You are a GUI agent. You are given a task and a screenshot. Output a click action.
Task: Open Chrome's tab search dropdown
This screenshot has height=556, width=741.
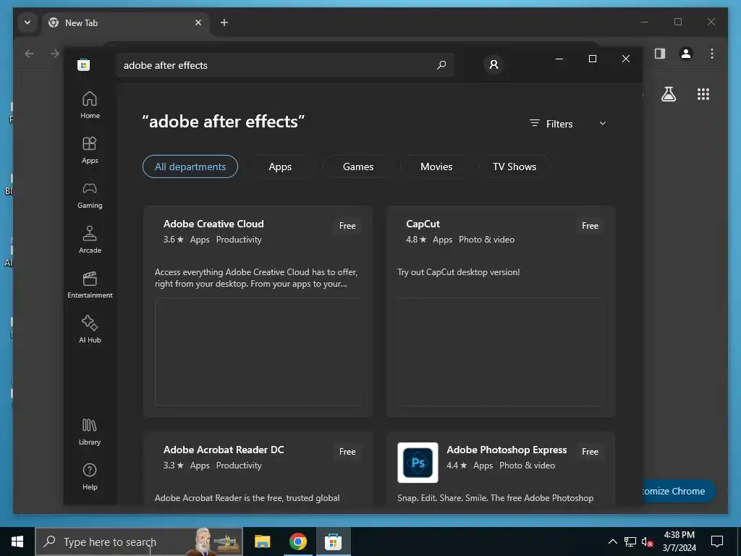(x=27, y=22)
